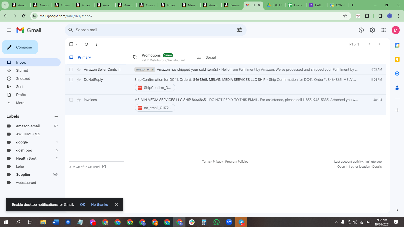Decline notifications with No thanks
Viewport: 404px width, 227px height.
[100, 205]
